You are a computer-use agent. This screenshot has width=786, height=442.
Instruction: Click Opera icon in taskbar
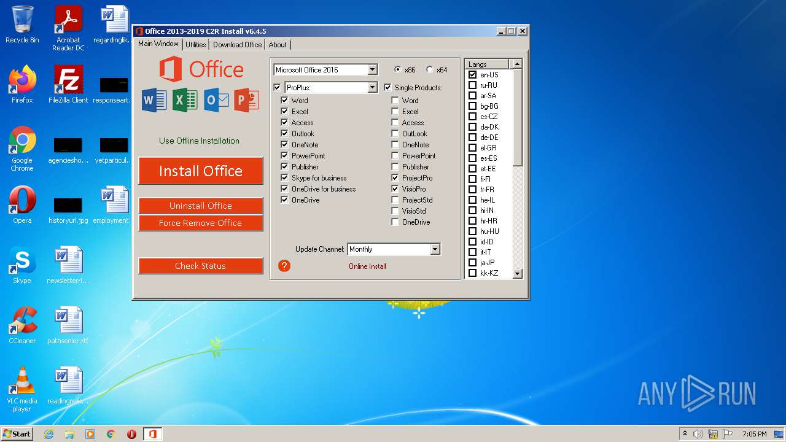tap(131, 434)
